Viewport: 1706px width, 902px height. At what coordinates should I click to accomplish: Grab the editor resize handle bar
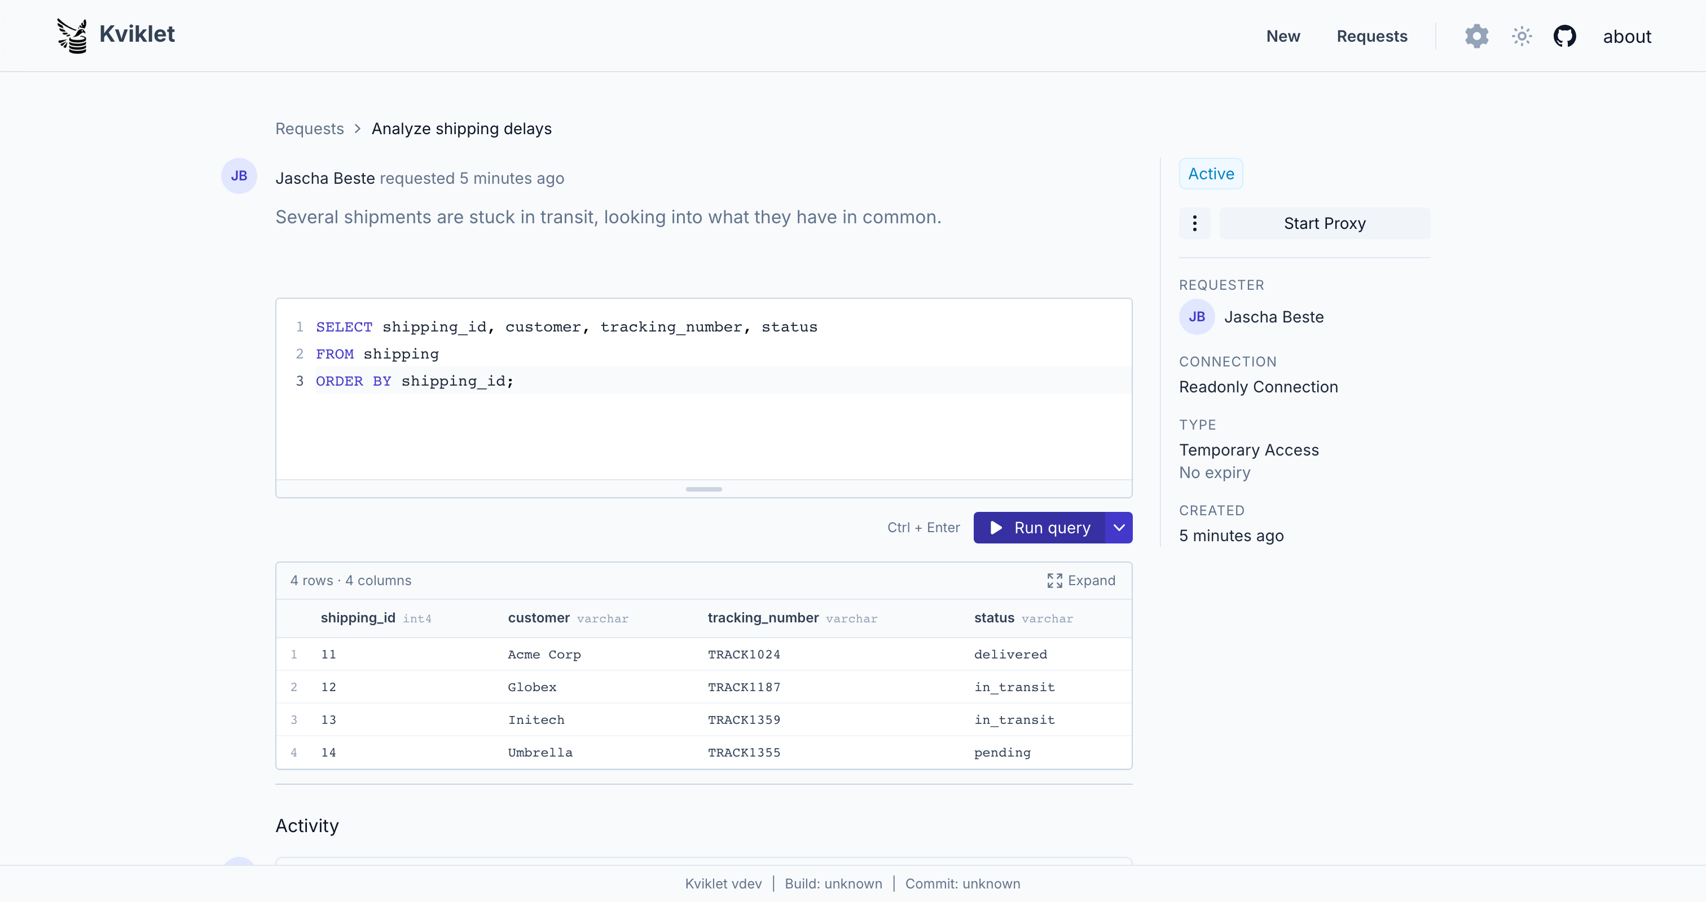[x=703, y=489]
